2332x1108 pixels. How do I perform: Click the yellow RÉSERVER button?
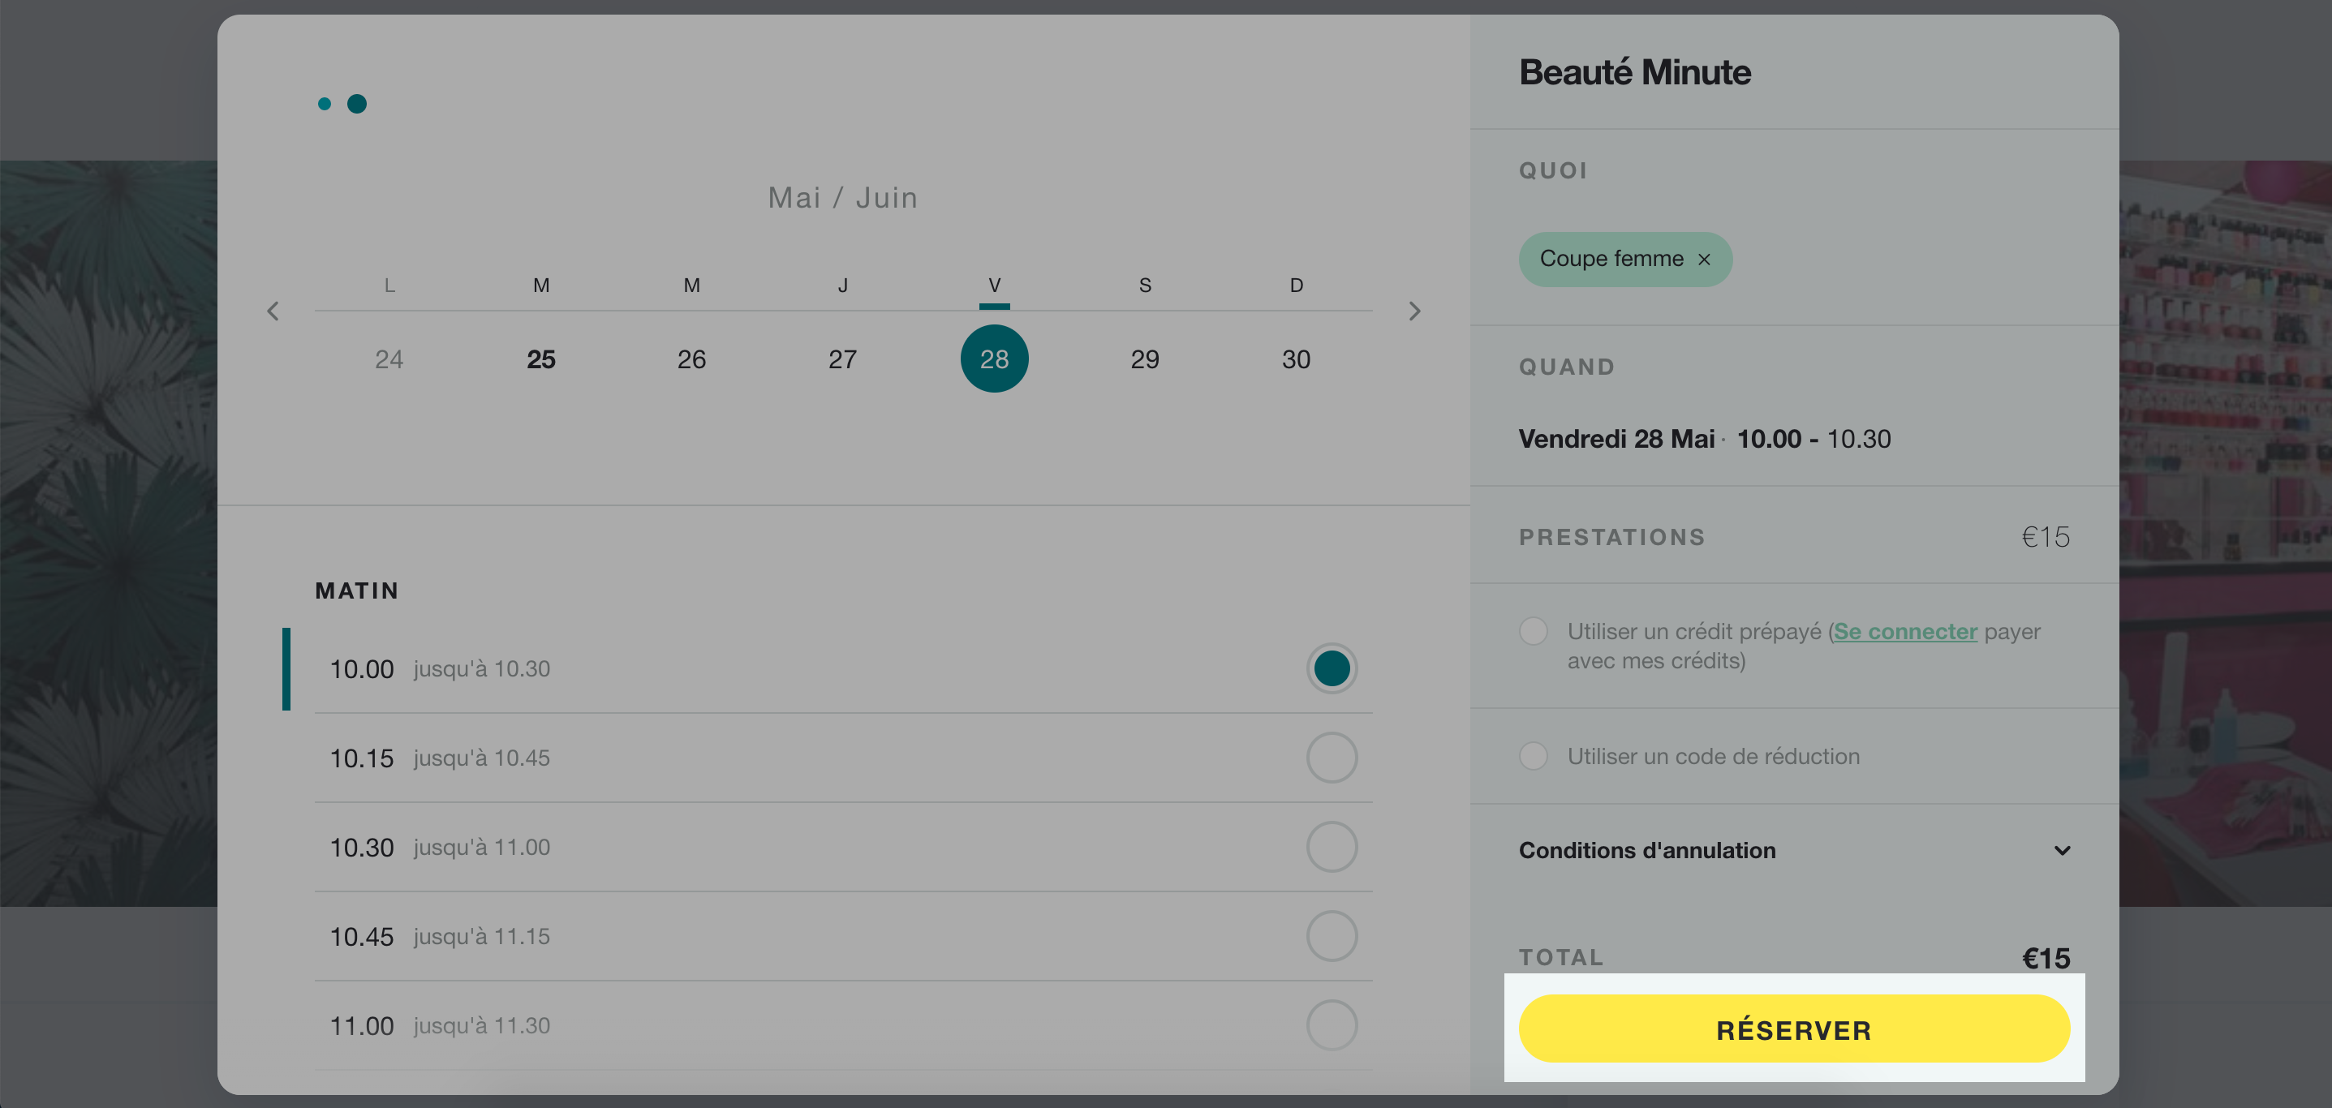pos(1793,1029)
